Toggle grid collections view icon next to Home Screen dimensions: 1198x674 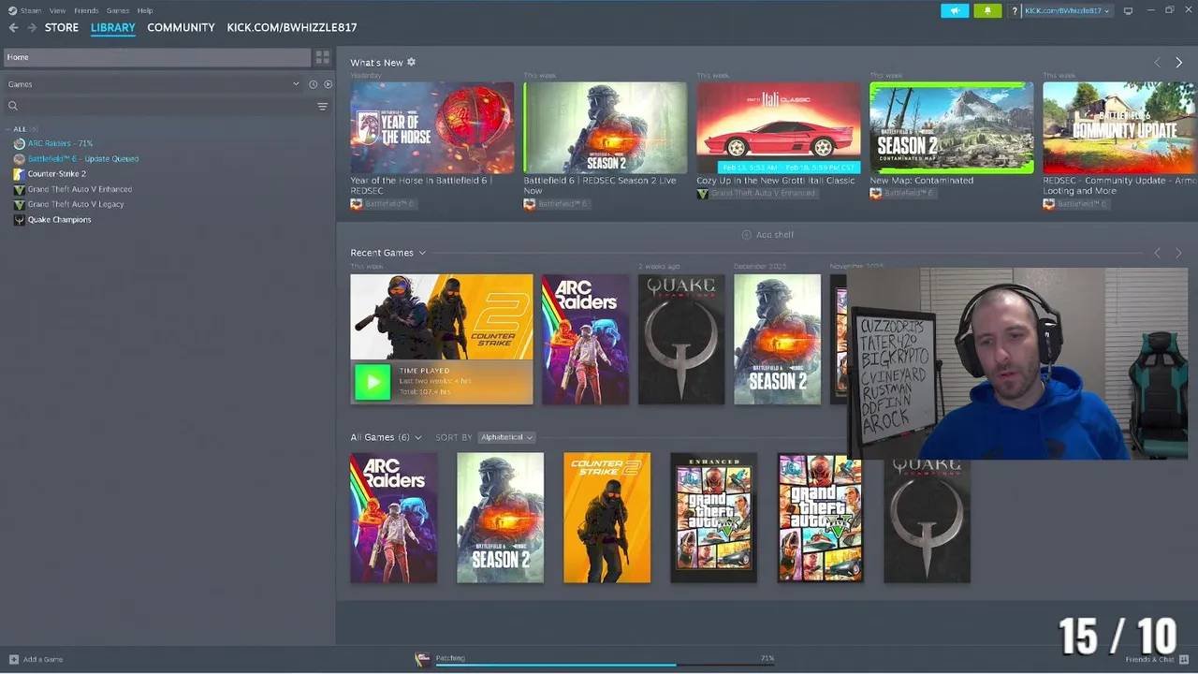coord(322,57)
